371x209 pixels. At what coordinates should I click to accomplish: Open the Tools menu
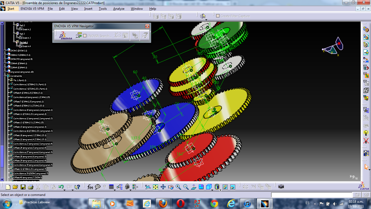(103, 9)
